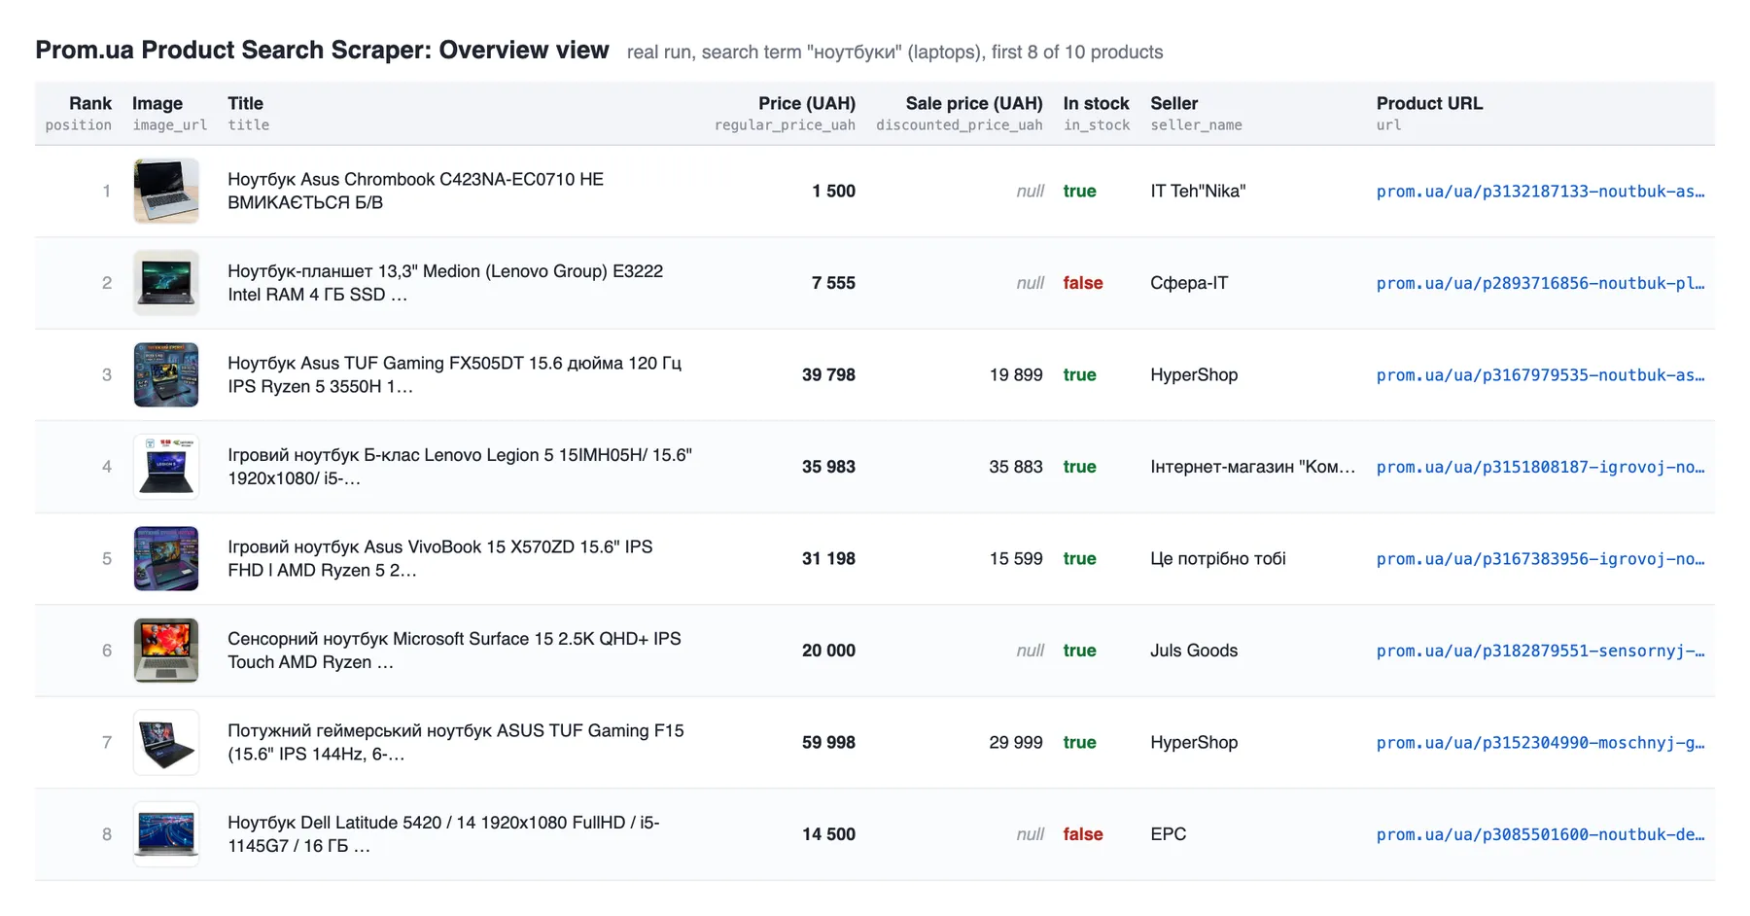The width and height of the screenshot is (1750, 916).
Task: Select the price value 14 500
Action: pyautogui.click(x=828, y=834)
